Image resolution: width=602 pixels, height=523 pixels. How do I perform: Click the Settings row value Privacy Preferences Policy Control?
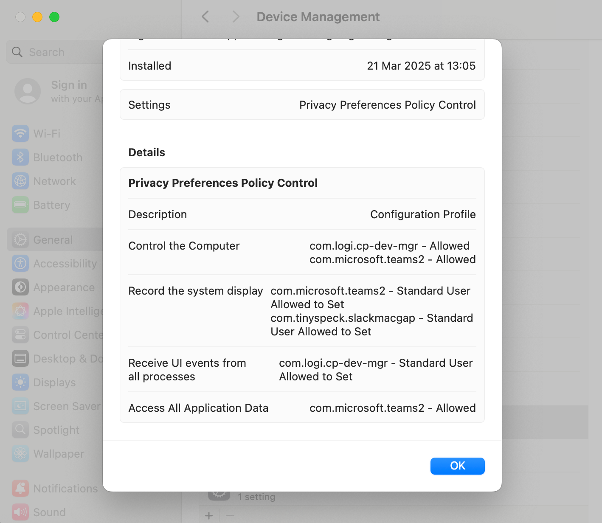[388, 105]
